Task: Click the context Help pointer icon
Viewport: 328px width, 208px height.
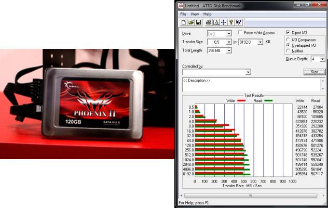Action: pos(238,22)
